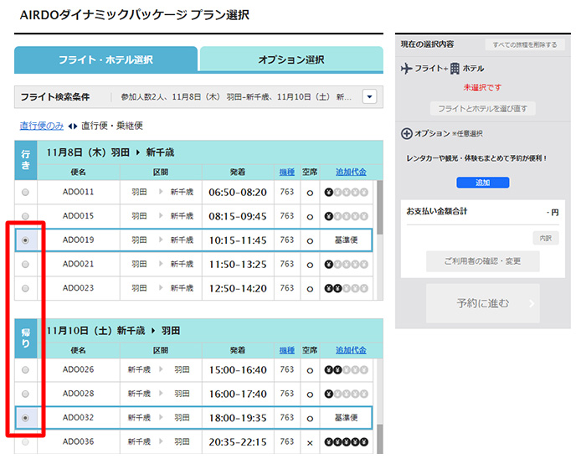Image resolution: width=586 pixels, height=464 pixels.
Task: Click the 20:35-22:15 time cell
Action: [x=238, y=442]
